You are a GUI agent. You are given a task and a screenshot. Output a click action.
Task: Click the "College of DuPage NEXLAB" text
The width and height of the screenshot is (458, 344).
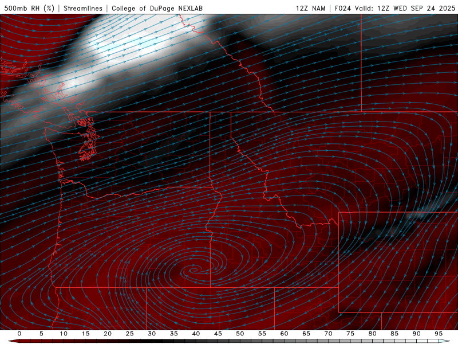click(157, 8)
